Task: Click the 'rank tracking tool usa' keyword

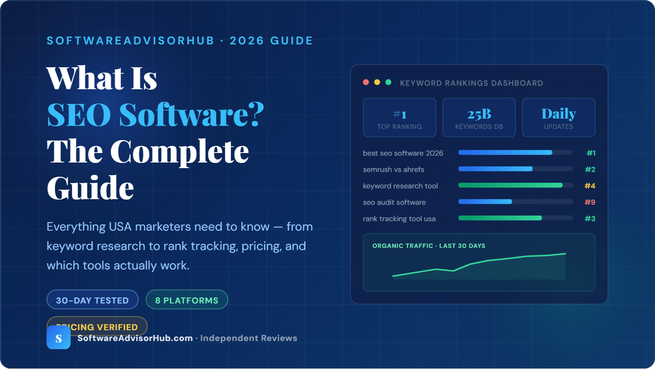Action: 399,219
